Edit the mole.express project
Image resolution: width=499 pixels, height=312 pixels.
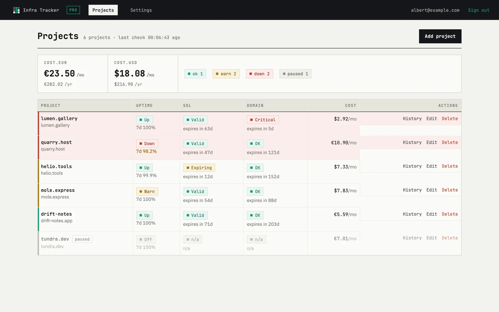coord(432,190)
